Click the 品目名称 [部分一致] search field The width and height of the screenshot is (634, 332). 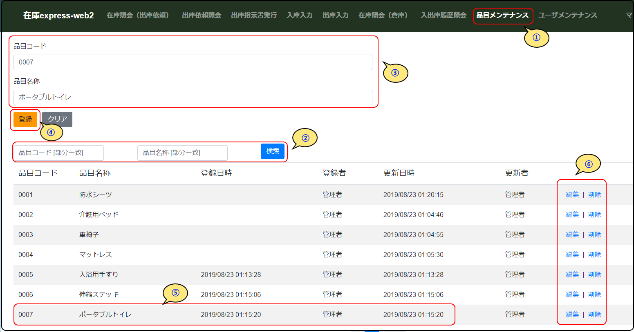pyautogui.click(x=182, y=153)
